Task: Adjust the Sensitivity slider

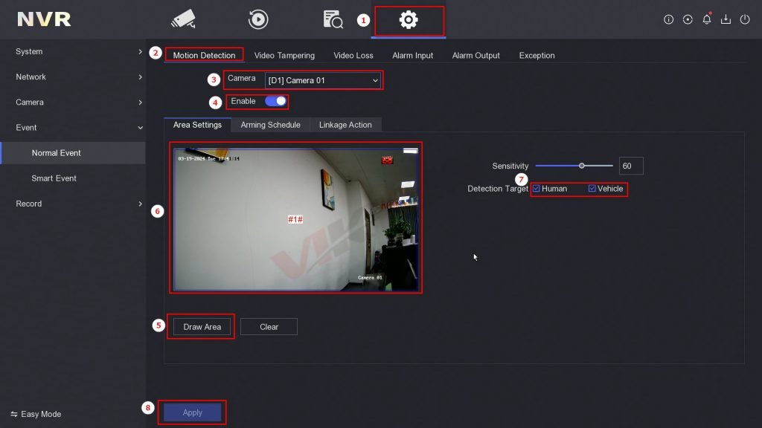Action: coord(582,166)
